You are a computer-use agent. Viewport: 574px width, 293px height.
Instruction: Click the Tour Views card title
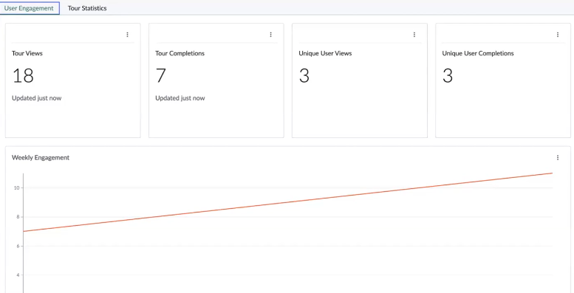pyautogui.click(x=27, y=53)
